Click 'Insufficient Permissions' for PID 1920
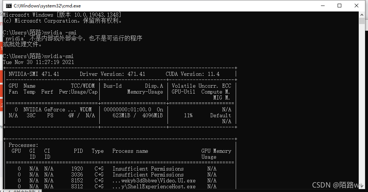The width and height of the screenshot is (368, 192). (x=148, y=169)
